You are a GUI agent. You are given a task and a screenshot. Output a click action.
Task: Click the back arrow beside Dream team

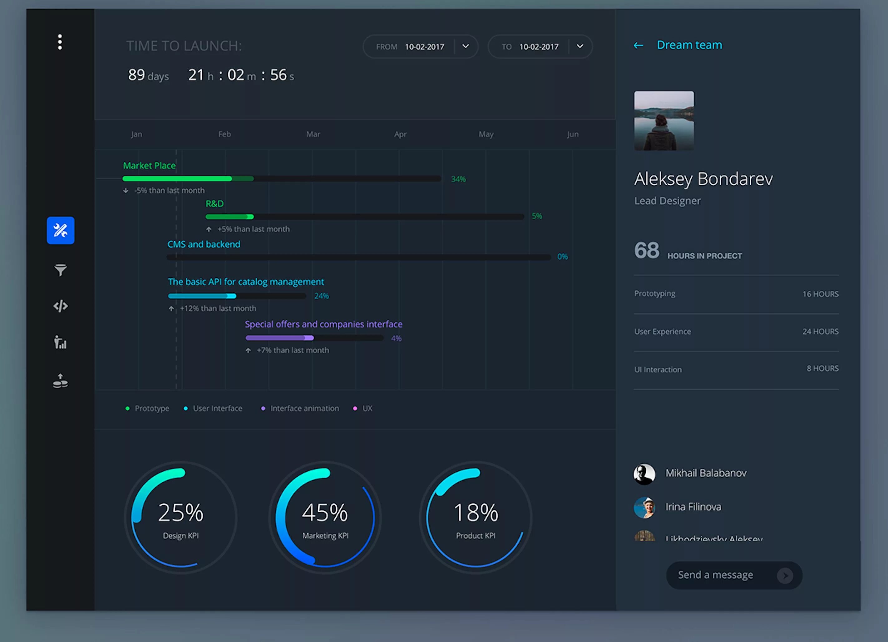pos(638,45)
